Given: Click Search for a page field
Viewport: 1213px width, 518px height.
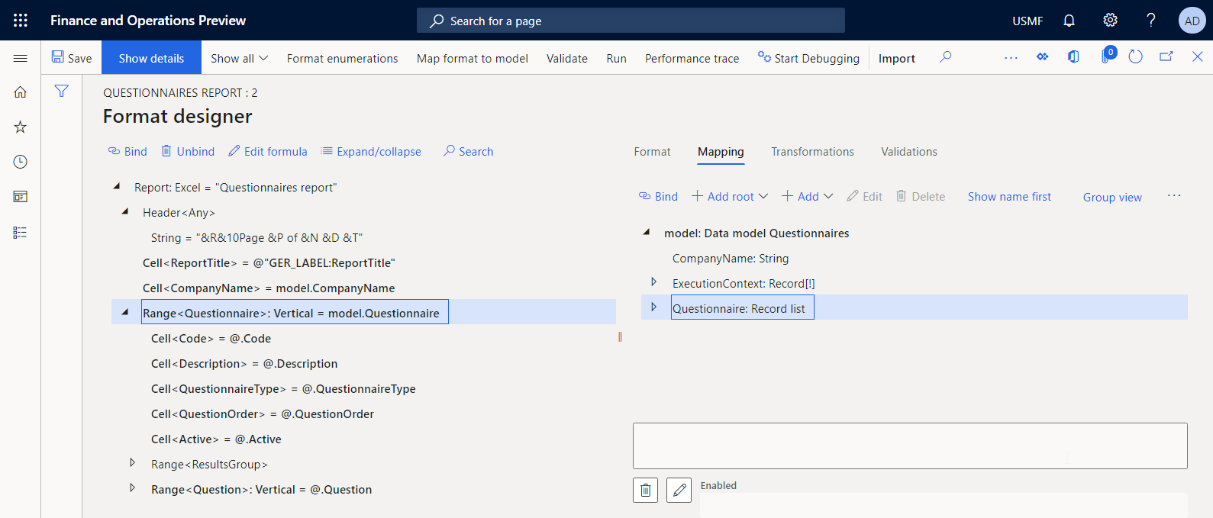Looking at the screenshot, I should (x=631, y=21).
